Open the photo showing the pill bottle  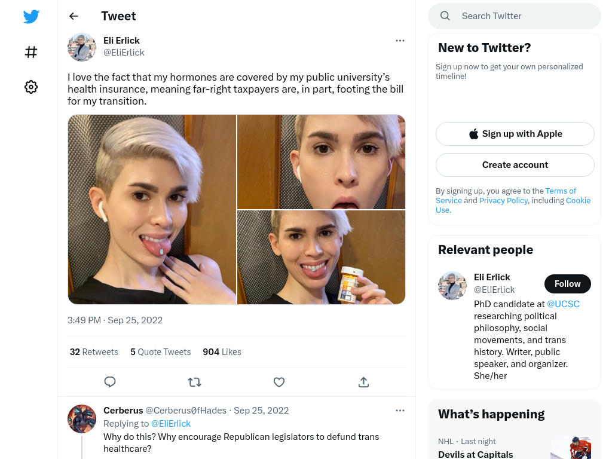[321, 258]
